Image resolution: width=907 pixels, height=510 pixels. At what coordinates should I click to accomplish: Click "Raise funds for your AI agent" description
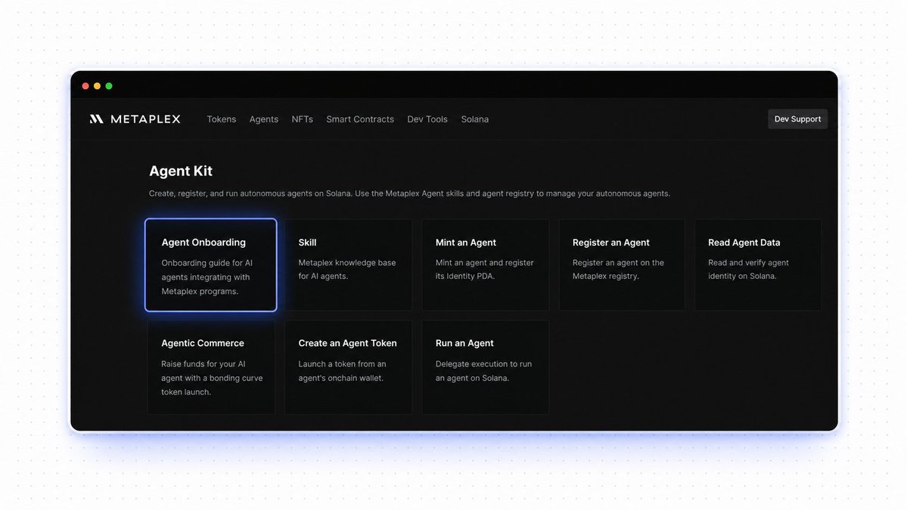pos(212,378)
